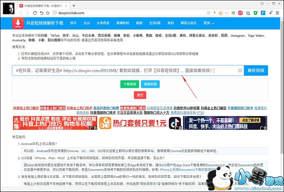Viewport: 284px width, 192px height.
Task: Click the 点击了解详情 dark banner ad
Action: click(x=225, y=123)
